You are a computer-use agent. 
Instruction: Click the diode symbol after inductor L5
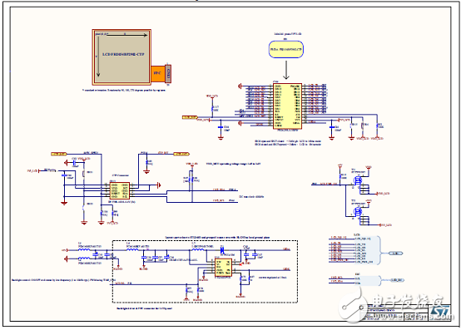[x=222, y=250]
